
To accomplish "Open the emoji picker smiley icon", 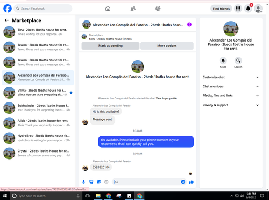I will 183,182.
